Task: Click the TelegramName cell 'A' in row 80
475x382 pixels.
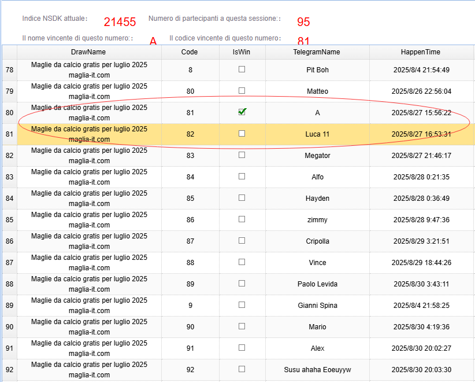Action: (x=317, y=112)
